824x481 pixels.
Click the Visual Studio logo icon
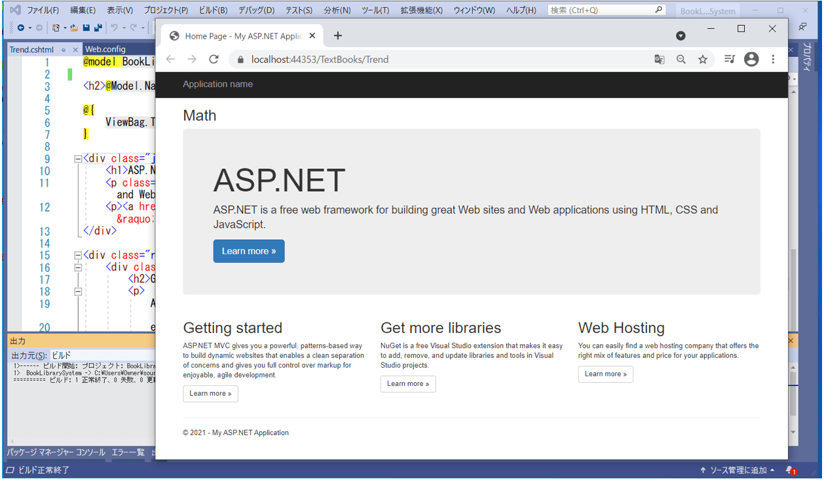coord(14,10)
